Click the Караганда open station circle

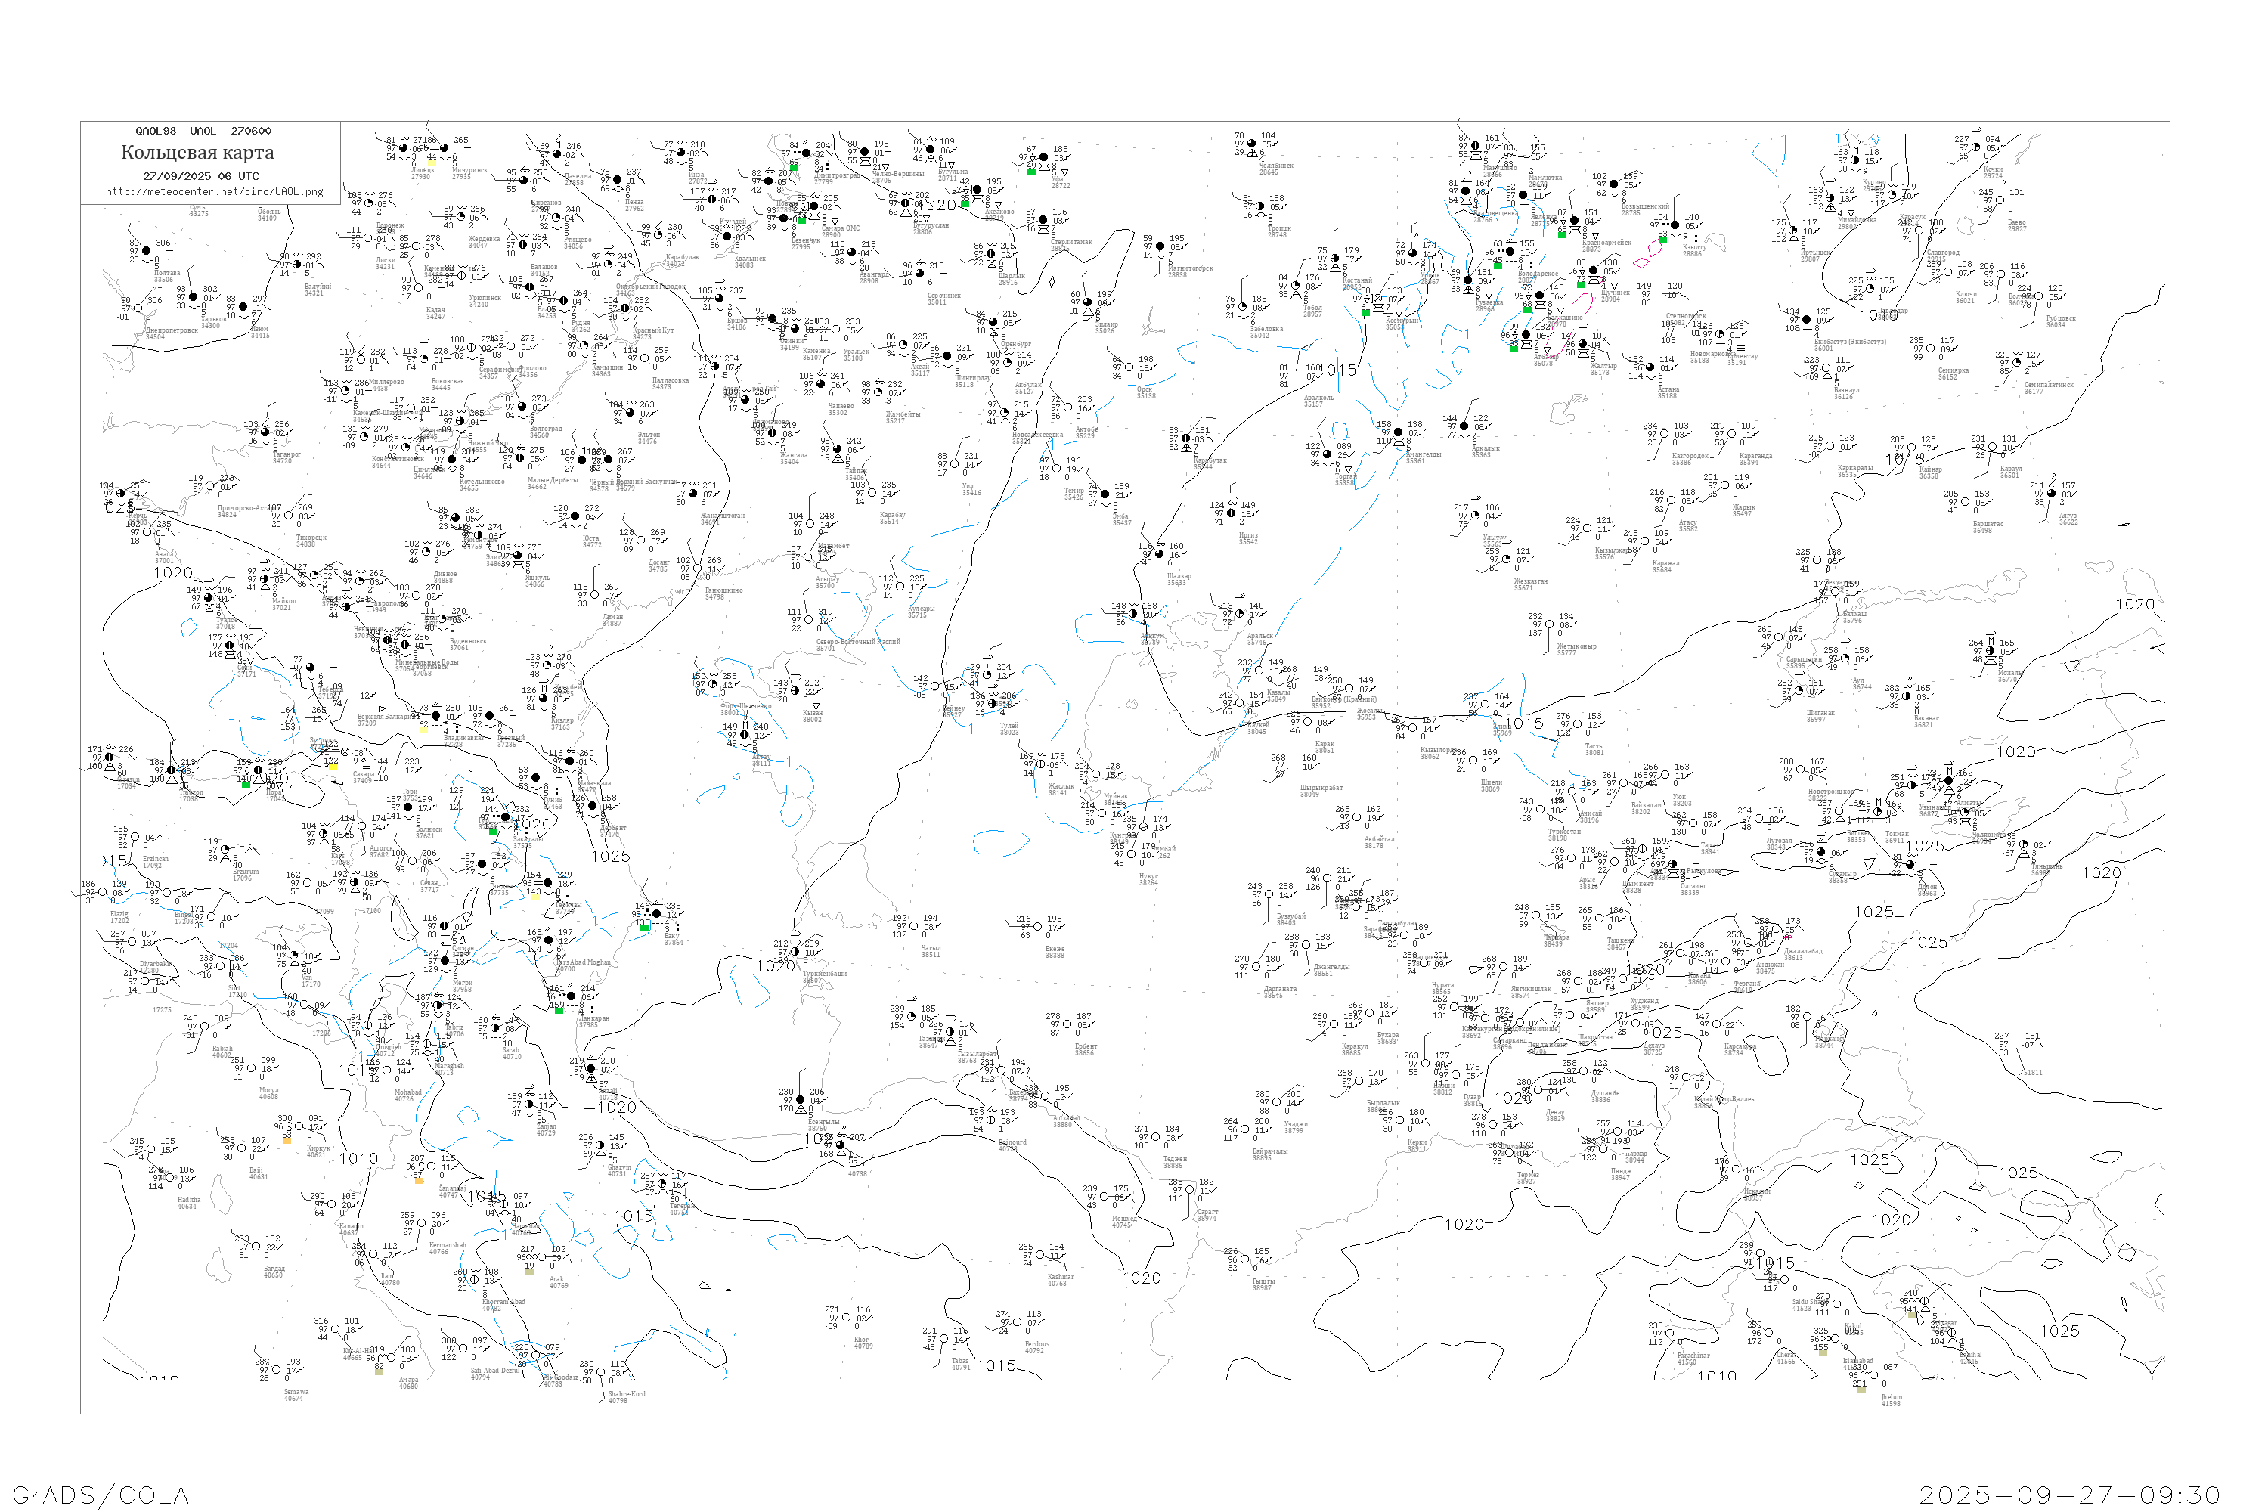click(1734, 434)
